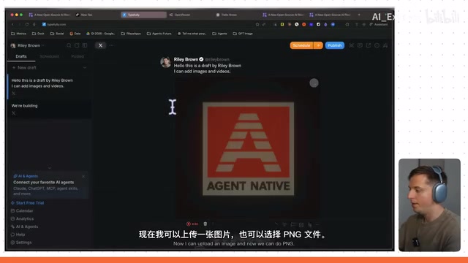Viewport: 468px width, 263px height.
Task: Click the trash icon below the draft
Action: tap(205, 224)
